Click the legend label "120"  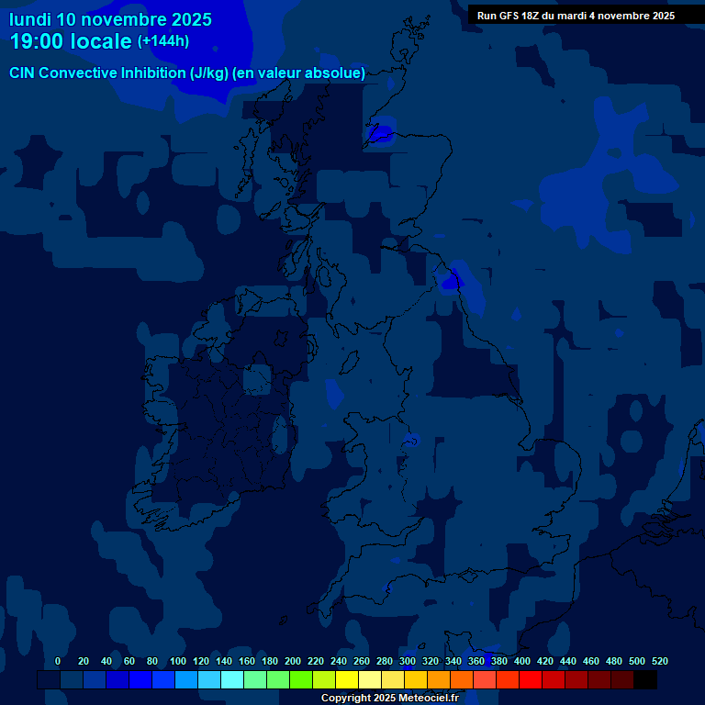click(x=201, y=661)
